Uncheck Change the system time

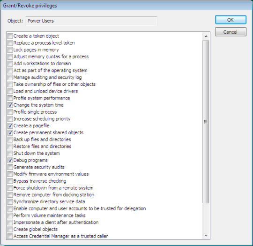coord(10,105)
